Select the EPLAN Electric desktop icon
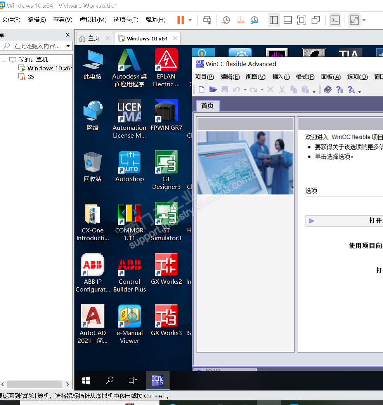383x405 pixels. tap(166, 68)
